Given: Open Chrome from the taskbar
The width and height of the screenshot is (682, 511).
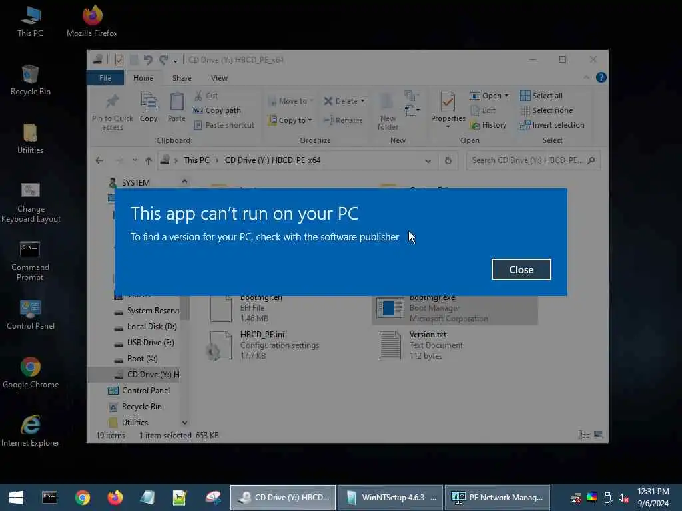Looking at the screenshot, I should pyautogui.click(x=82, y=498).
